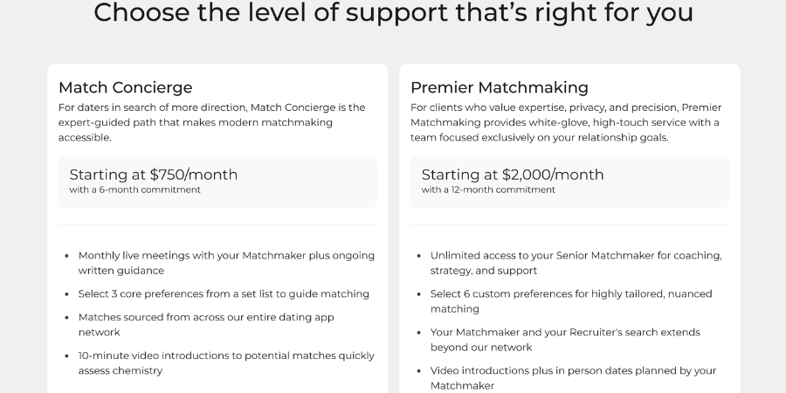Click the bullet dot beside "Unlimited access"
The image size is (786, 393).
[x=419, y=256]
